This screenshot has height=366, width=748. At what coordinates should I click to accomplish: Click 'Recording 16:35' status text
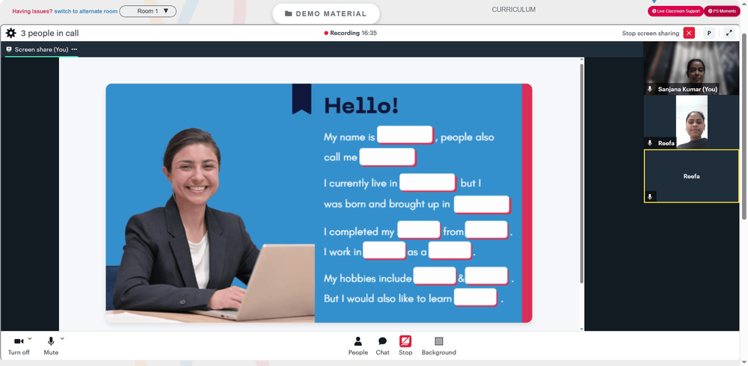(353, 34)
